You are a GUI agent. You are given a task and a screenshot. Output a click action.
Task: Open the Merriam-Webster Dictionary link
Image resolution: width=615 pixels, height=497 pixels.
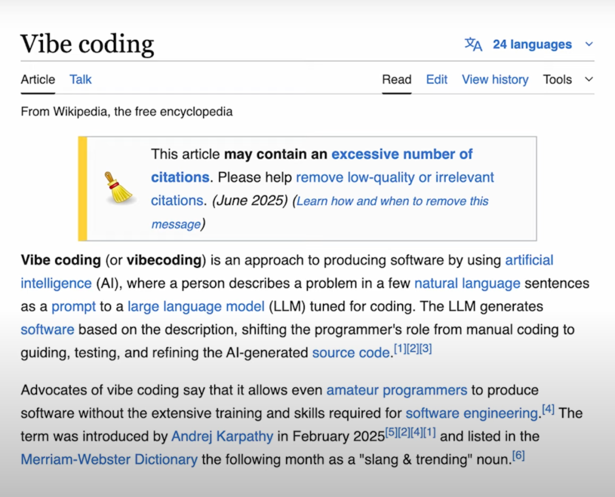pyautogui.click(x=109, y=459)
